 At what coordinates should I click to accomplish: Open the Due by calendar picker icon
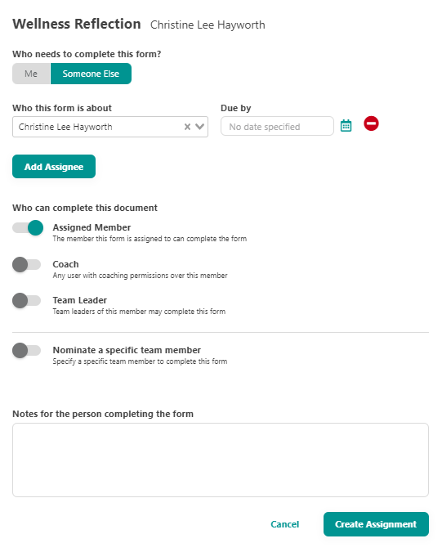tap(346, 126)
